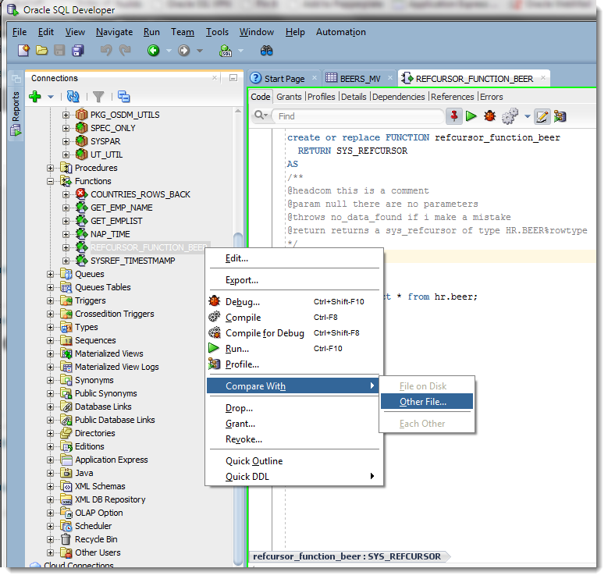Click the ladybug Debug icon in code toolbar
608x579 pixels.
click(490, 115)
